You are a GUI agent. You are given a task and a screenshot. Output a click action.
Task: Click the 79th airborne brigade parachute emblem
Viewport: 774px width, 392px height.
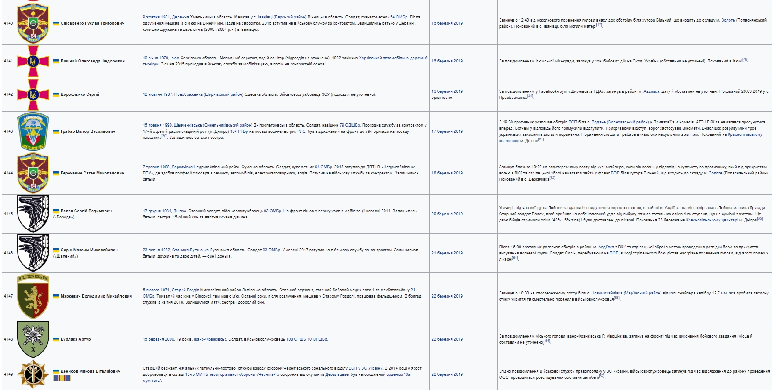(33, 131)
